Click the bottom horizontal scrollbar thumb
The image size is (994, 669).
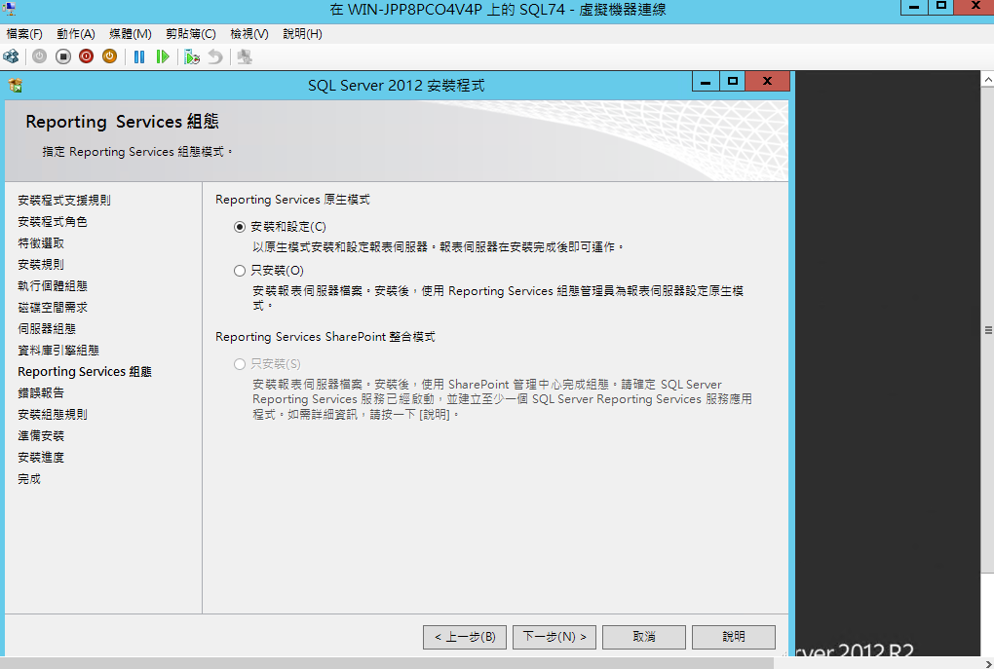tap(387, 663)
